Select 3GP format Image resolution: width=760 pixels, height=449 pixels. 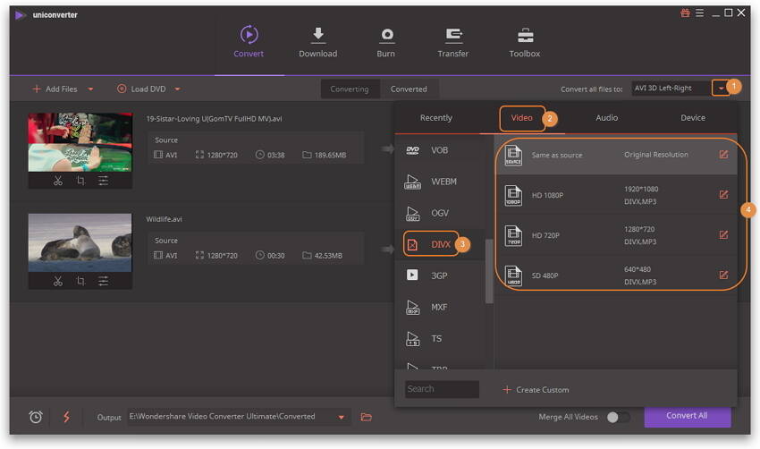[440, 275]
